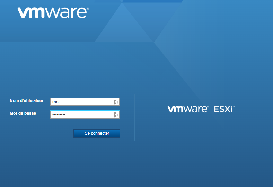Open password manager icon in password field
Screen dimensions: 273x187
click(x=116, y=115)
